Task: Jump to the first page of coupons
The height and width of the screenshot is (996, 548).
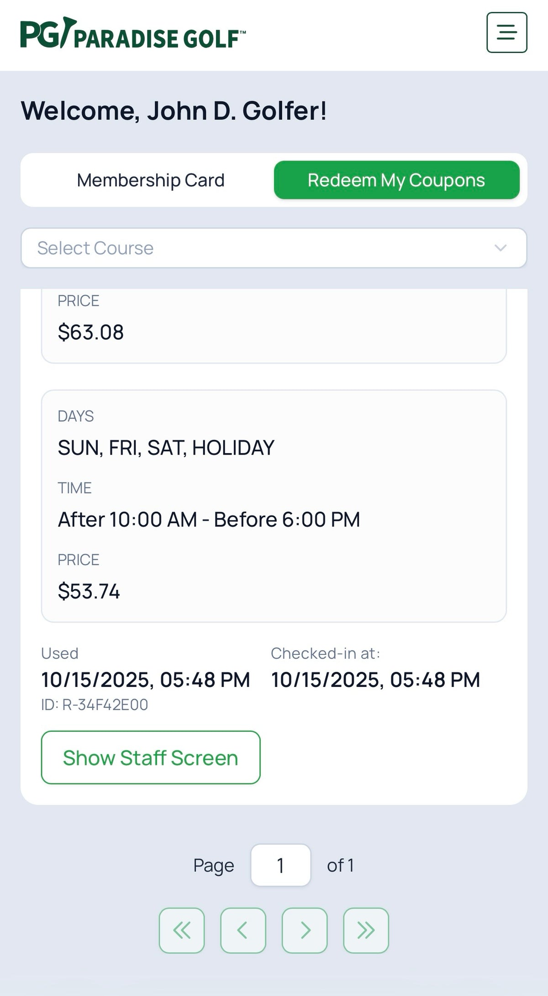Action: pos(182,930)
